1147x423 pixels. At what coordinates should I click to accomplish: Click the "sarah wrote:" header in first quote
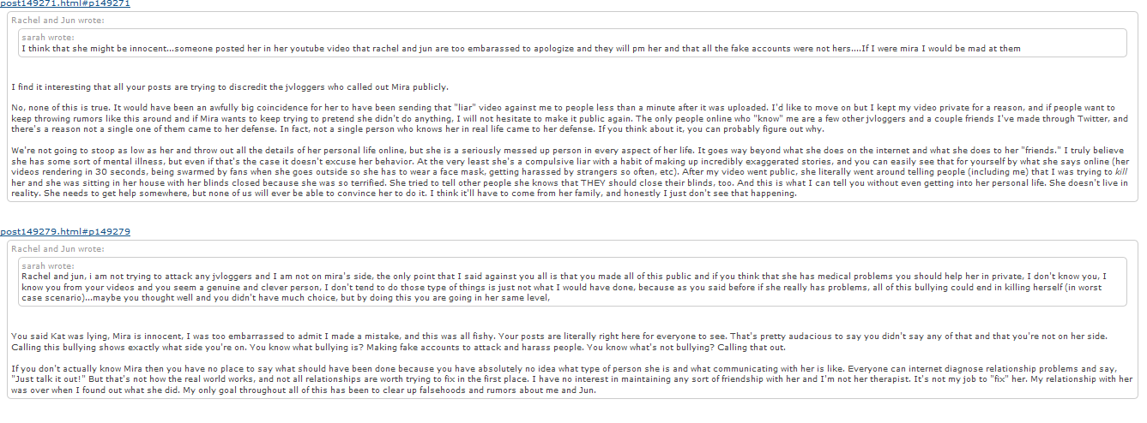click(47, 38)
